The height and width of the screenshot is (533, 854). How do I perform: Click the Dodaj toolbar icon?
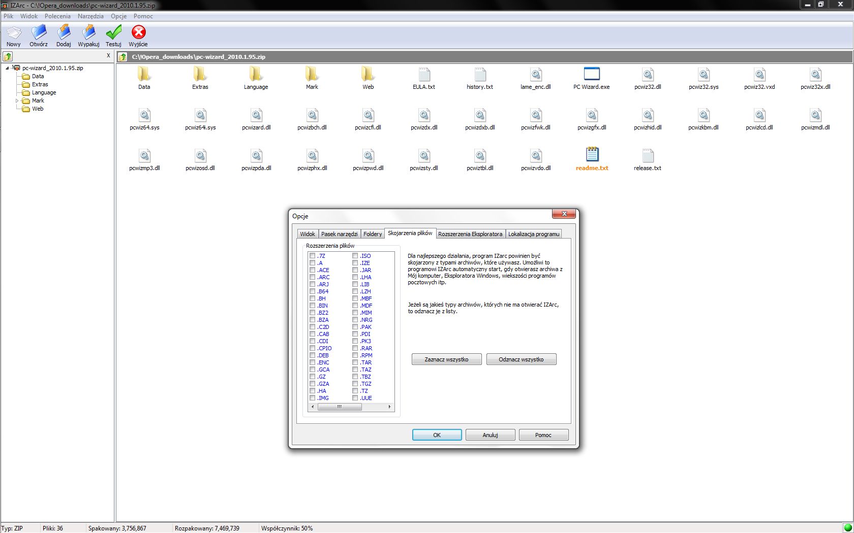click(x=64, y=32)
